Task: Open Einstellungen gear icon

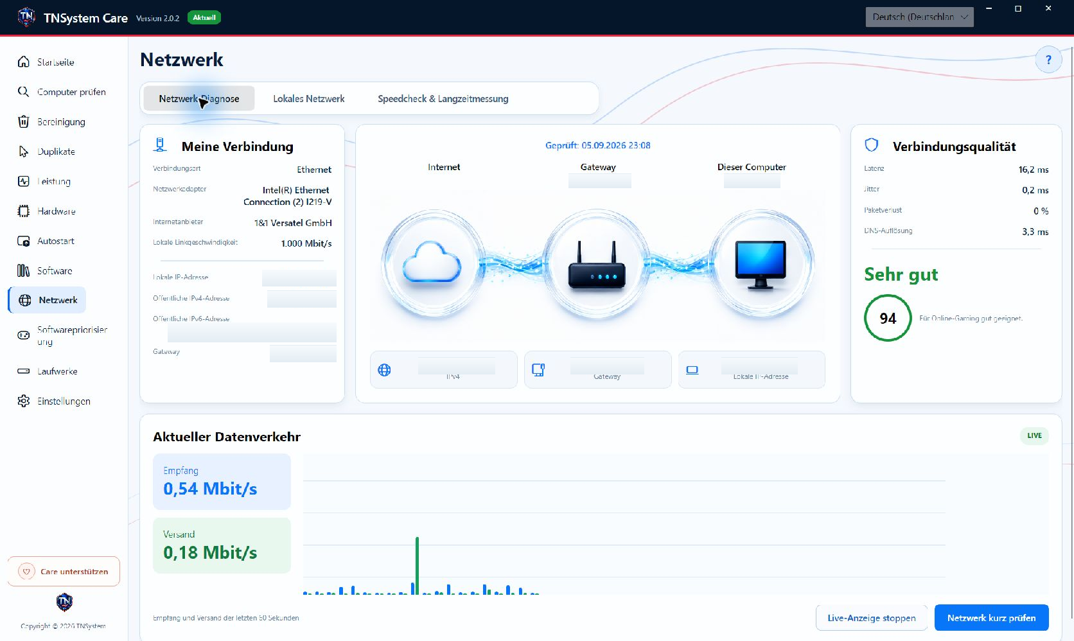Action: (24, 401)
